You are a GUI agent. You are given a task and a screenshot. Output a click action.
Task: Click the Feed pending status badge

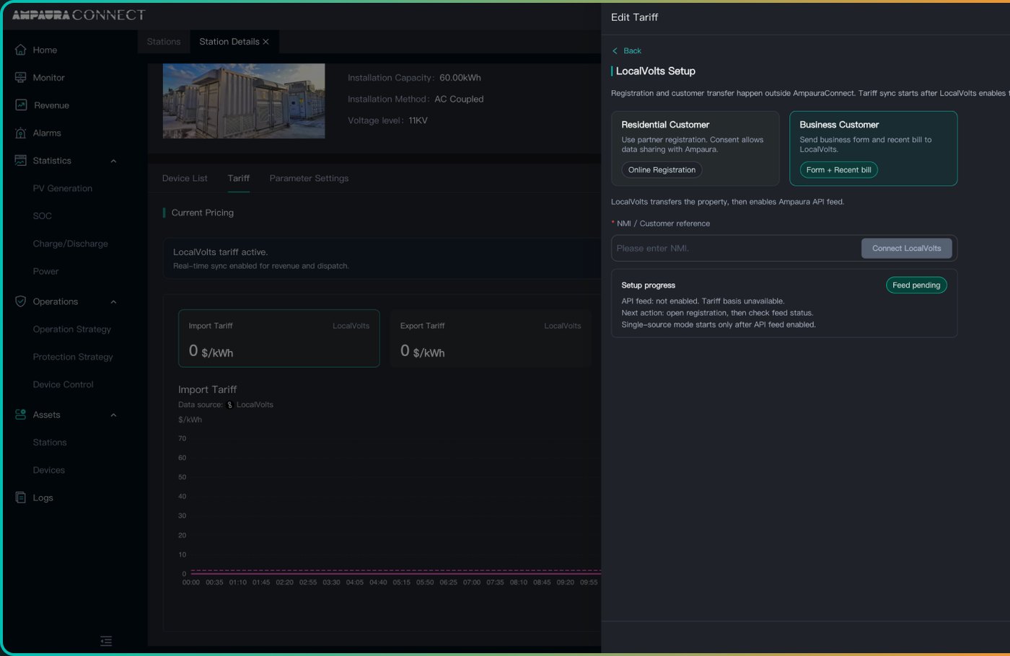click(916, 285)
